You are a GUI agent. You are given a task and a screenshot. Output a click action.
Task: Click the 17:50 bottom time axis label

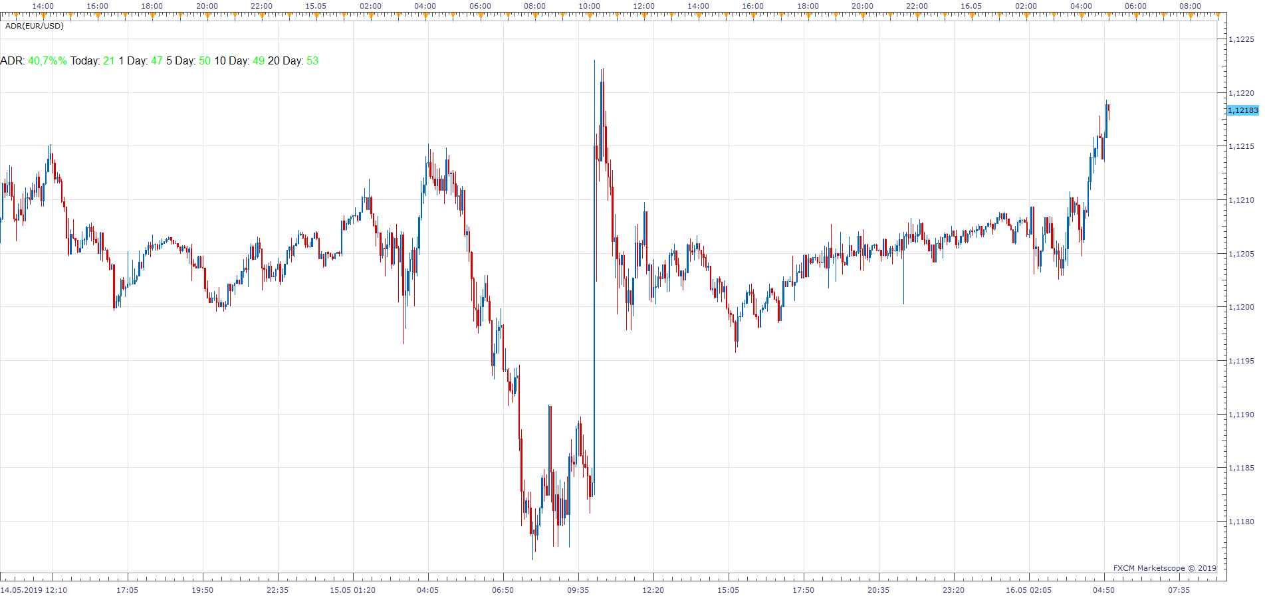coord(804,590)
